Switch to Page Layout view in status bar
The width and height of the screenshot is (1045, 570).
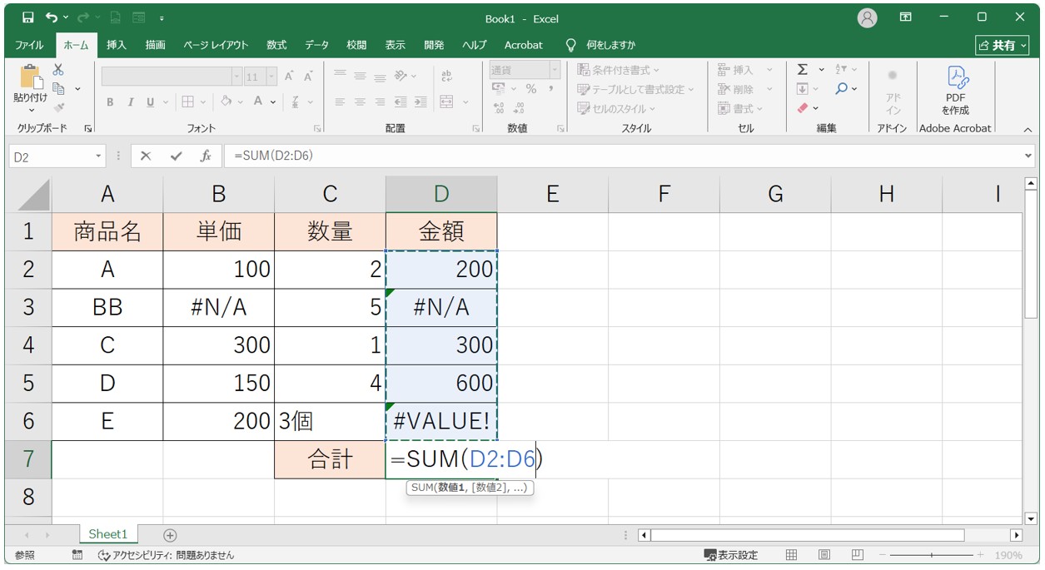pos(824,555)
